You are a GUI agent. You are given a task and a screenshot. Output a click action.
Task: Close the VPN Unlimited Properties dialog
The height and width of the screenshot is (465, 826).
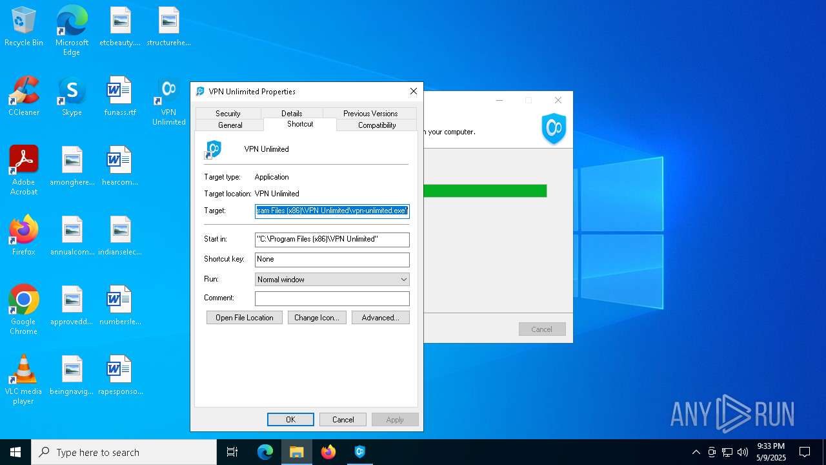click(x=414, y=92)
